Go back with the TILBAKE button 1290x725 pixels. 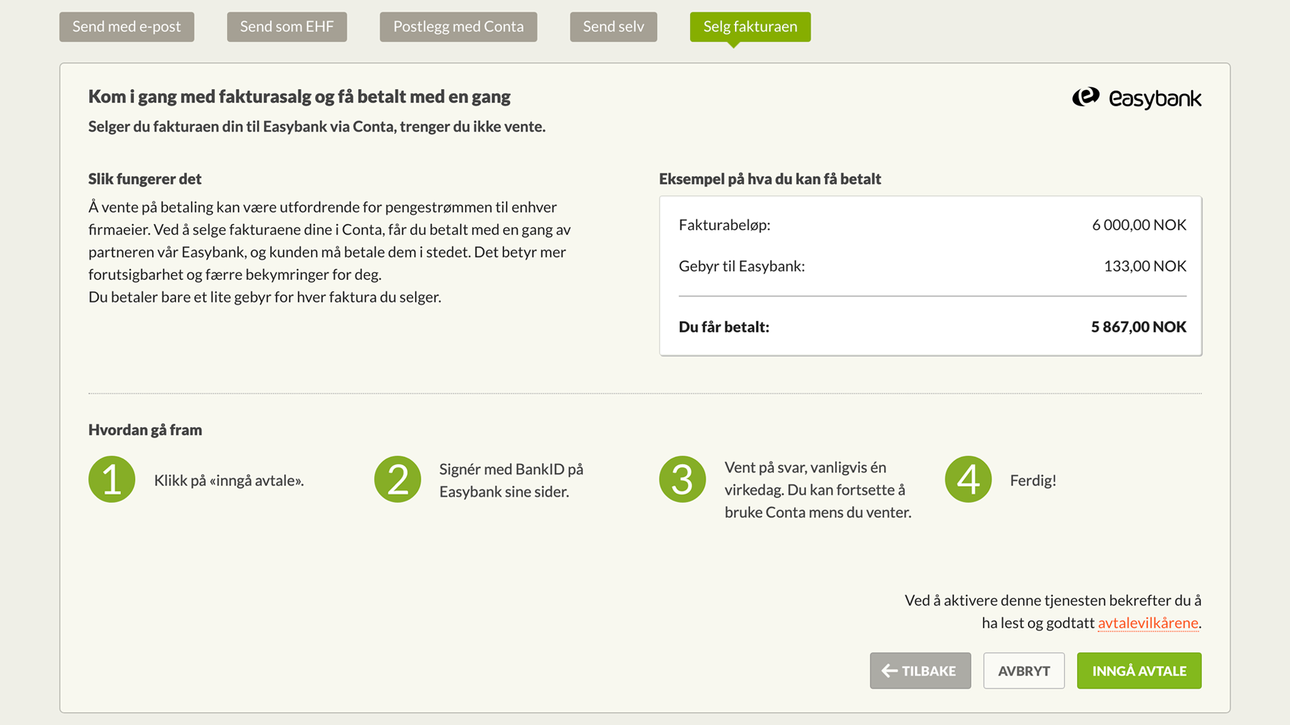[920, 671]
